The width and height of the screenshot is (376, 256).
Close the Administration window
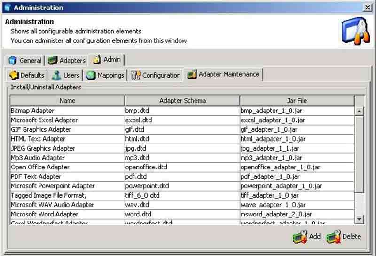click(x=368, y=8)
